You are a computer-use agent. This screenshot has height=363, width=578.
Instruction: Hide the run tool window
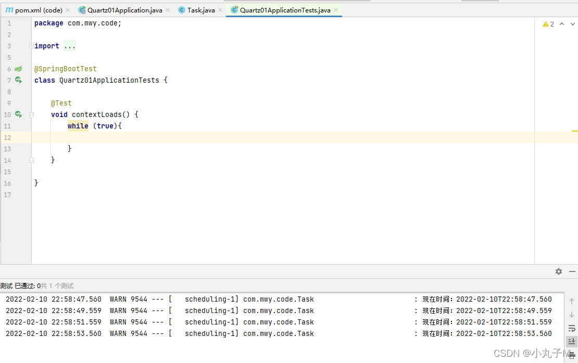click(x=572, y=271)
